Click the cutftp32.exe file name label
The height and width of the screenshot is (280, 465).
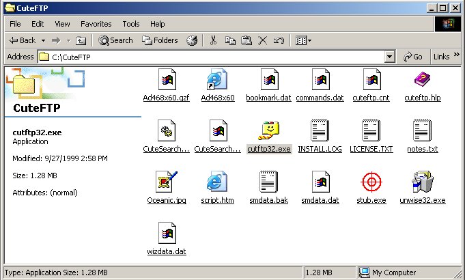pos(269,149)
